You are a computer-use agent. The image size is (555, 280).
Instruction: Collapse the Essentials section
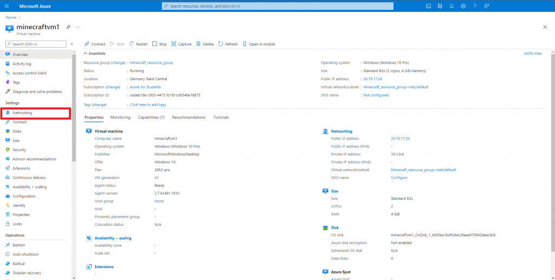click(86, 54)
